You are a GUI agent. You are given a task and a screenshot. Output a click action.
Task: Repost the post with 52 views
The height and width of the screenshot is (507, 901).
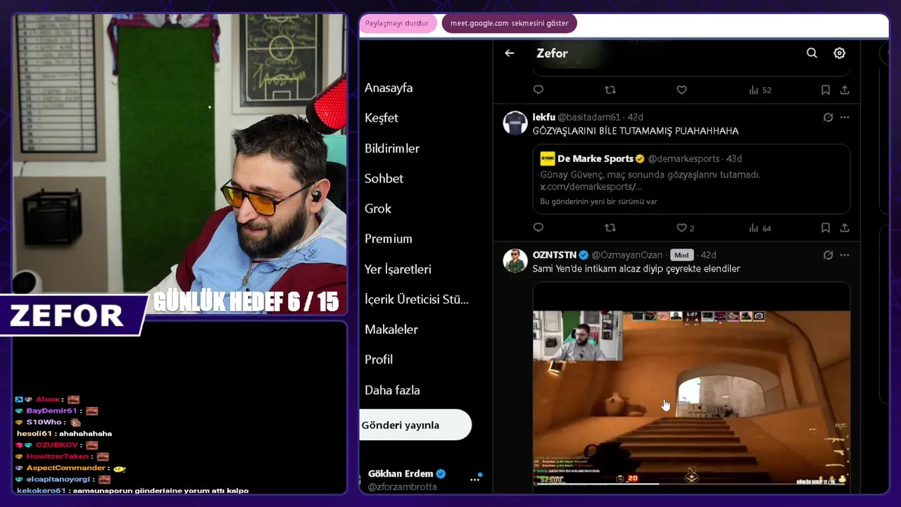(610, 89)
